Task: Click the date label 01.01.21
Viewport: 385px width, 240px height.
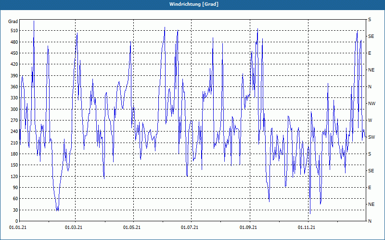Action: click(18, 228)
